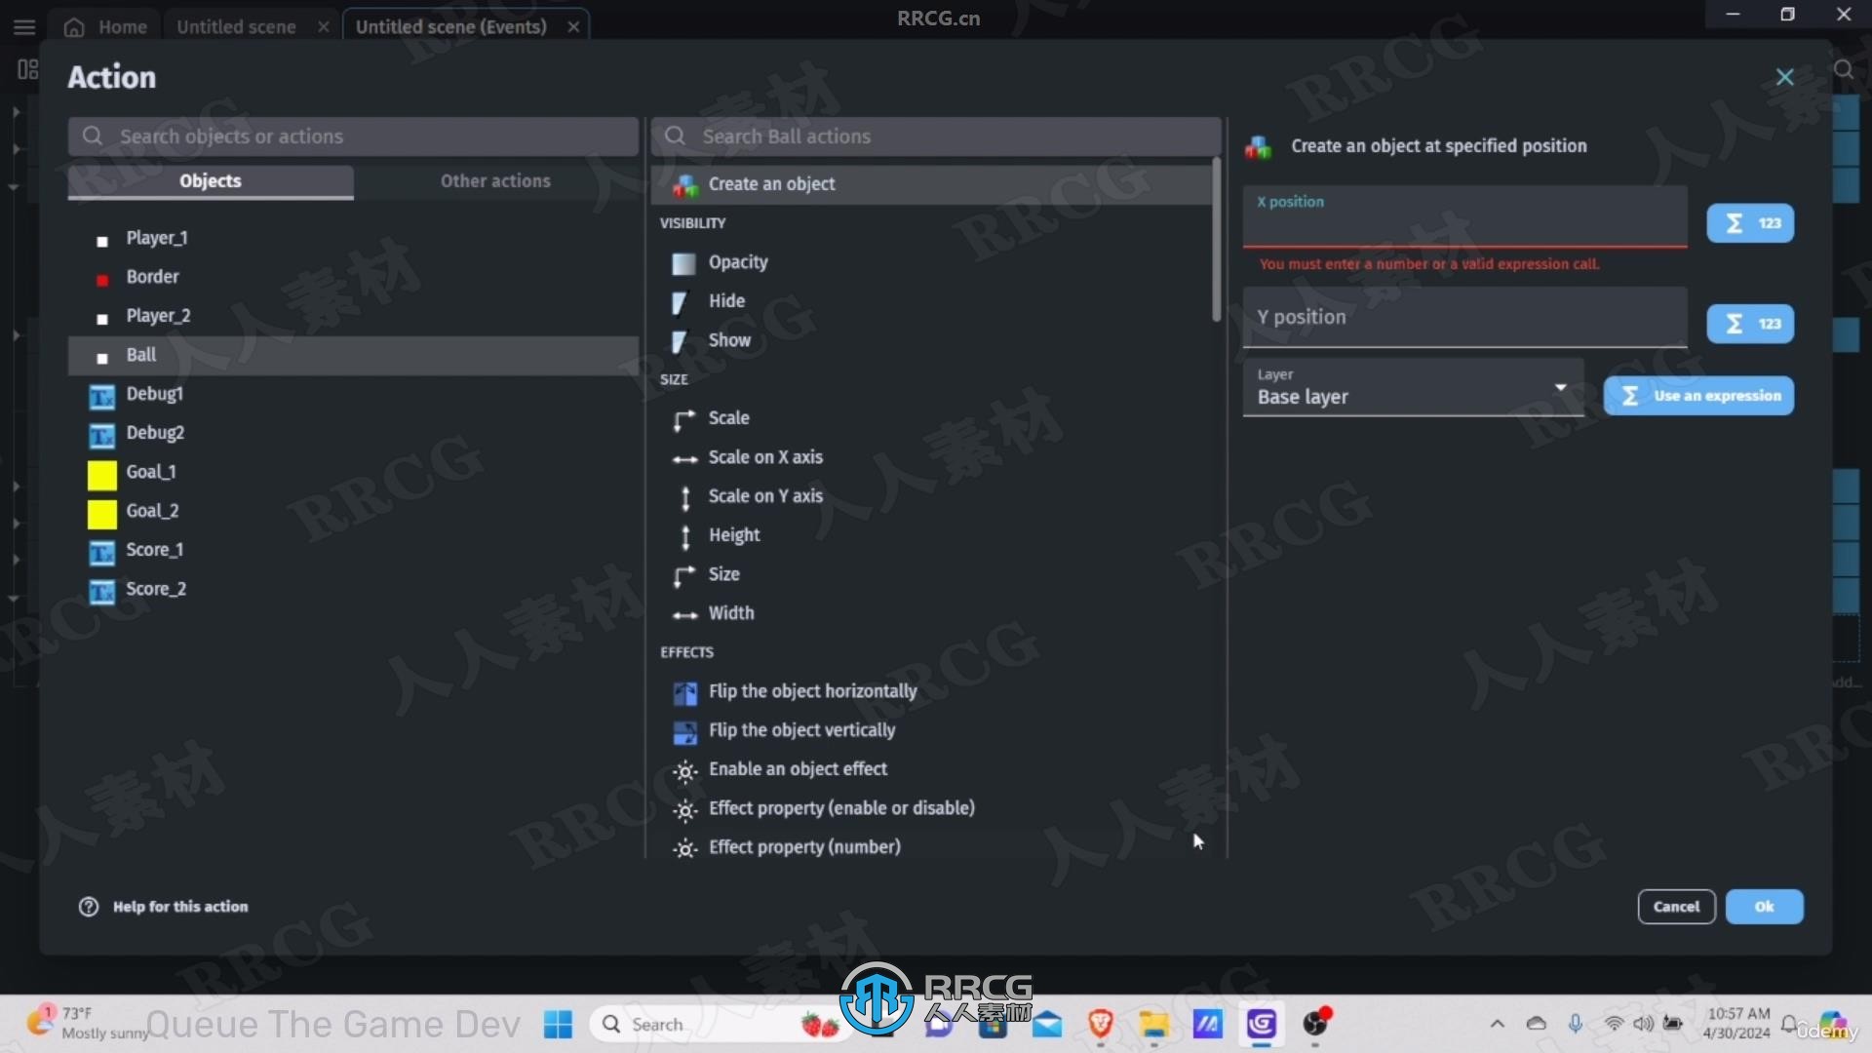The height and width of the screenshot is (1053, 1872).
Task: Select the Other actions tab
Action: point(495,180)
